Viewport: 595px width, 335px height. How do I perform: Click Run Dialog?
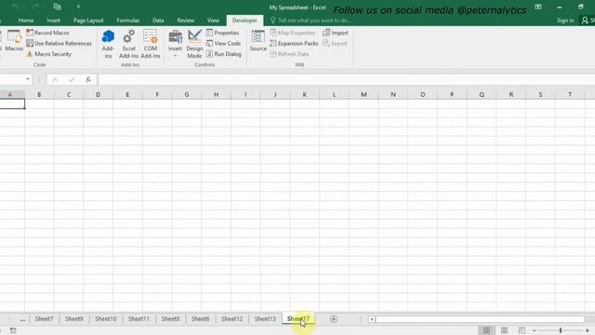click(224, 54)
